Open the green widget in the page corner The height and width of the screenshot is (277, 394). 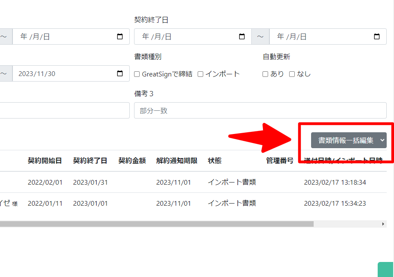click(385, 270)
